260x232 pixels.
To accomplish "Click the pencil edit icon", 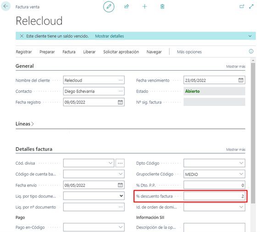I will point(109,6).
